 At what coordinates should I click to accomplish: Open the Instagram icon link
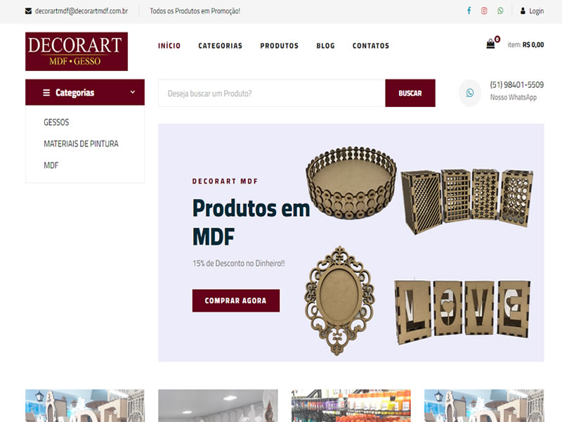(x=484, y=11)
